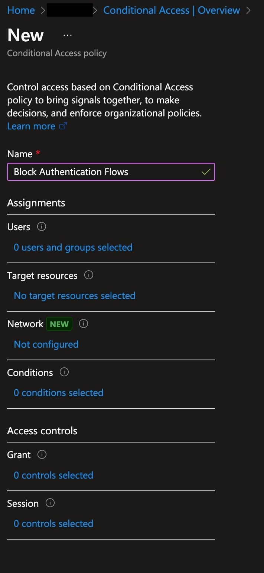This screenshot has width=264, height=573.
Task: Click the Session info icon
Action: [50, 503]
